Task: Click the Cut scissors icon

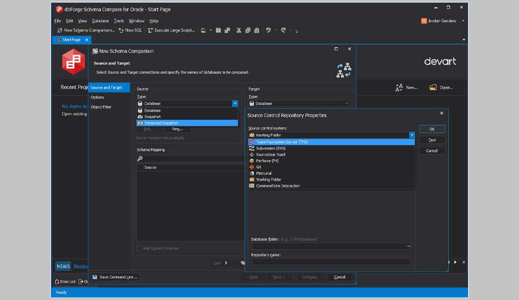Action: [x=238, y=30]
